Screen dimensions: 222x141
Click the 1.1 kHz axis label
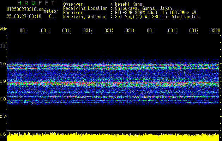coord(3,46)
